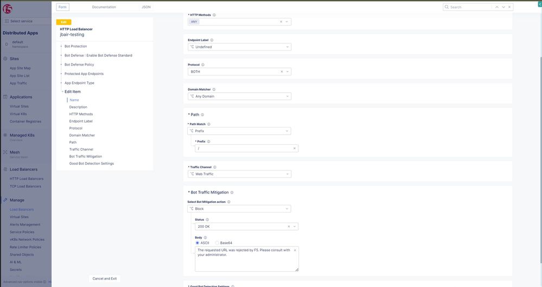This screenshot has height=287, width=542.
Task: Click the F5 logo icon
Action: (8, 9)
